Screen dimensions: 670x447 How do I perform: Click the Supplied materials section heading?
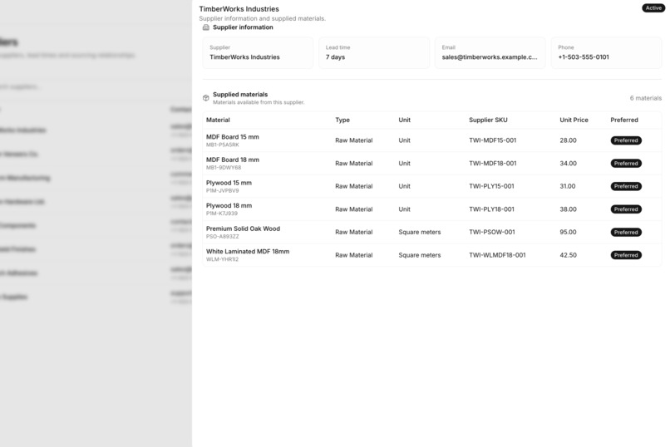pos(240,95)
